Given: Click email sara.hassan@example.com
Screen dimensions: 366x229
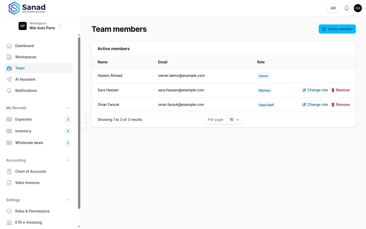Looking at the screenshot, I should pos(181,90).
